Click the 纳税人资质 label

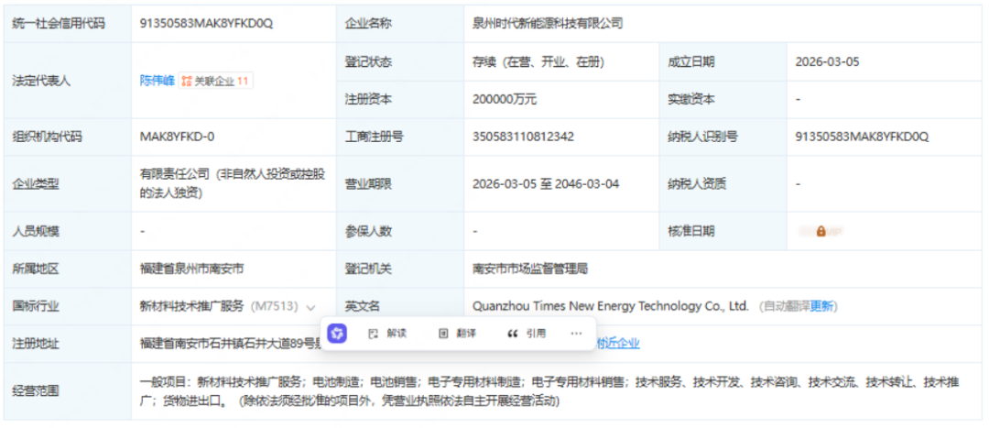click(697, 183)
